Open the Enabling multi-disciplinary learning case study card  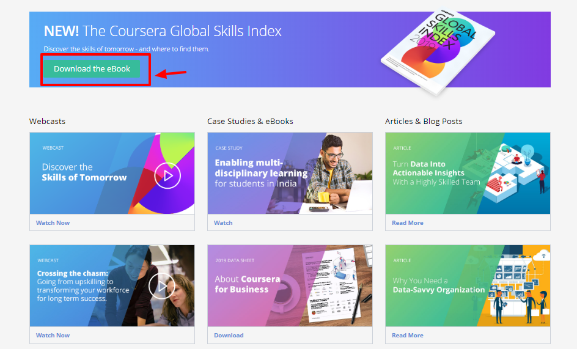290,174
